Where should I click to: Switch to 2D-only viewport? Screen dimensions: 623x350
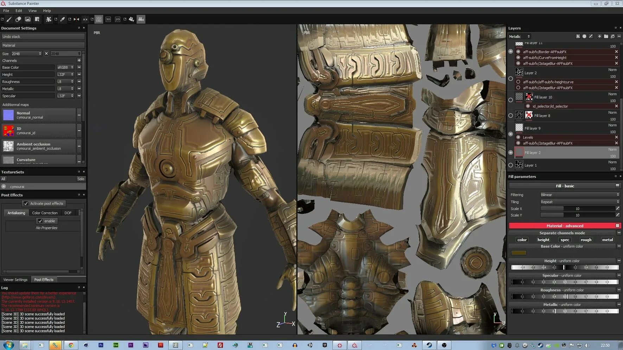coord(118,19)
